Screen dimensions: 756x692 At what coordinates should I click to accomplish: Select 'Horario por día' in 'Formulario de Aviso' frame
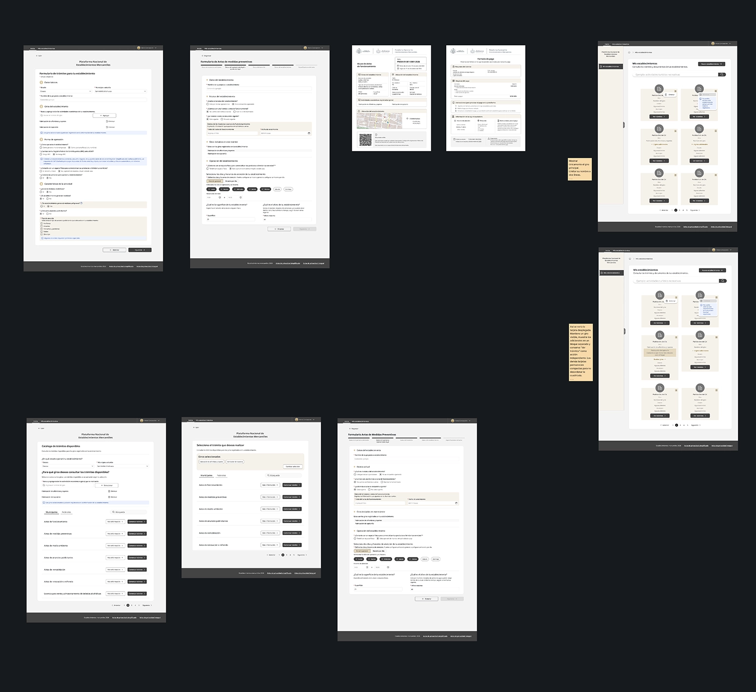[x=230, y=181]
